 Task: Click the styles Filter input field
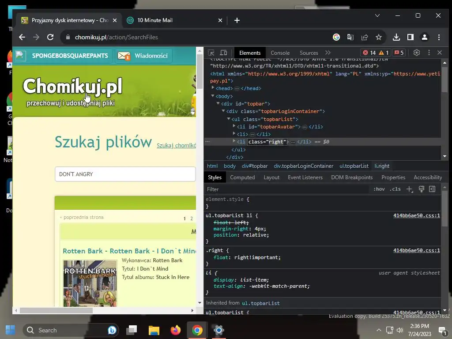[287, 189]
